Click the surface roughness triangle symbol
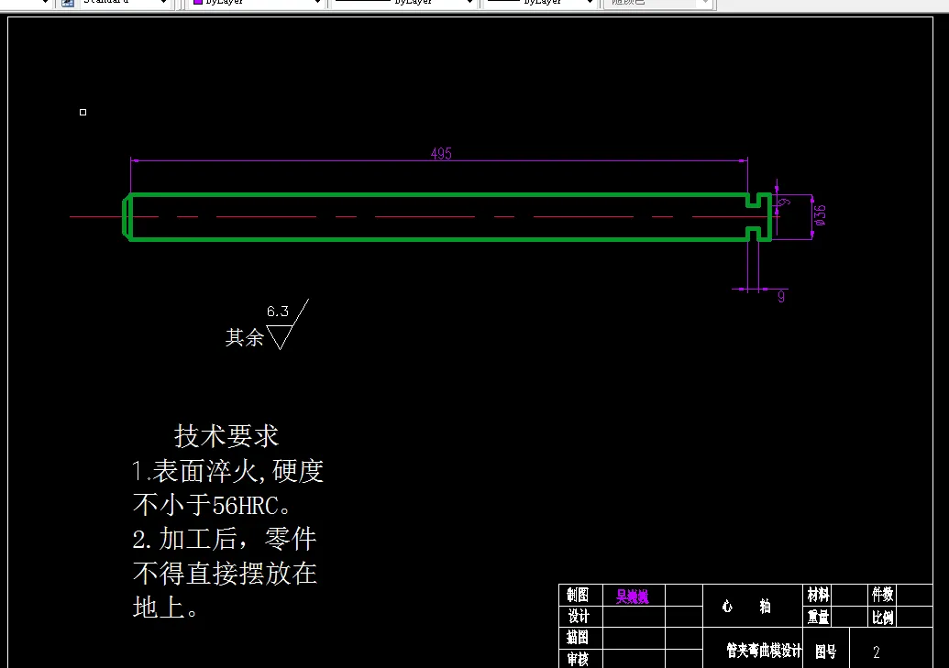 click(x=280, y=336)
